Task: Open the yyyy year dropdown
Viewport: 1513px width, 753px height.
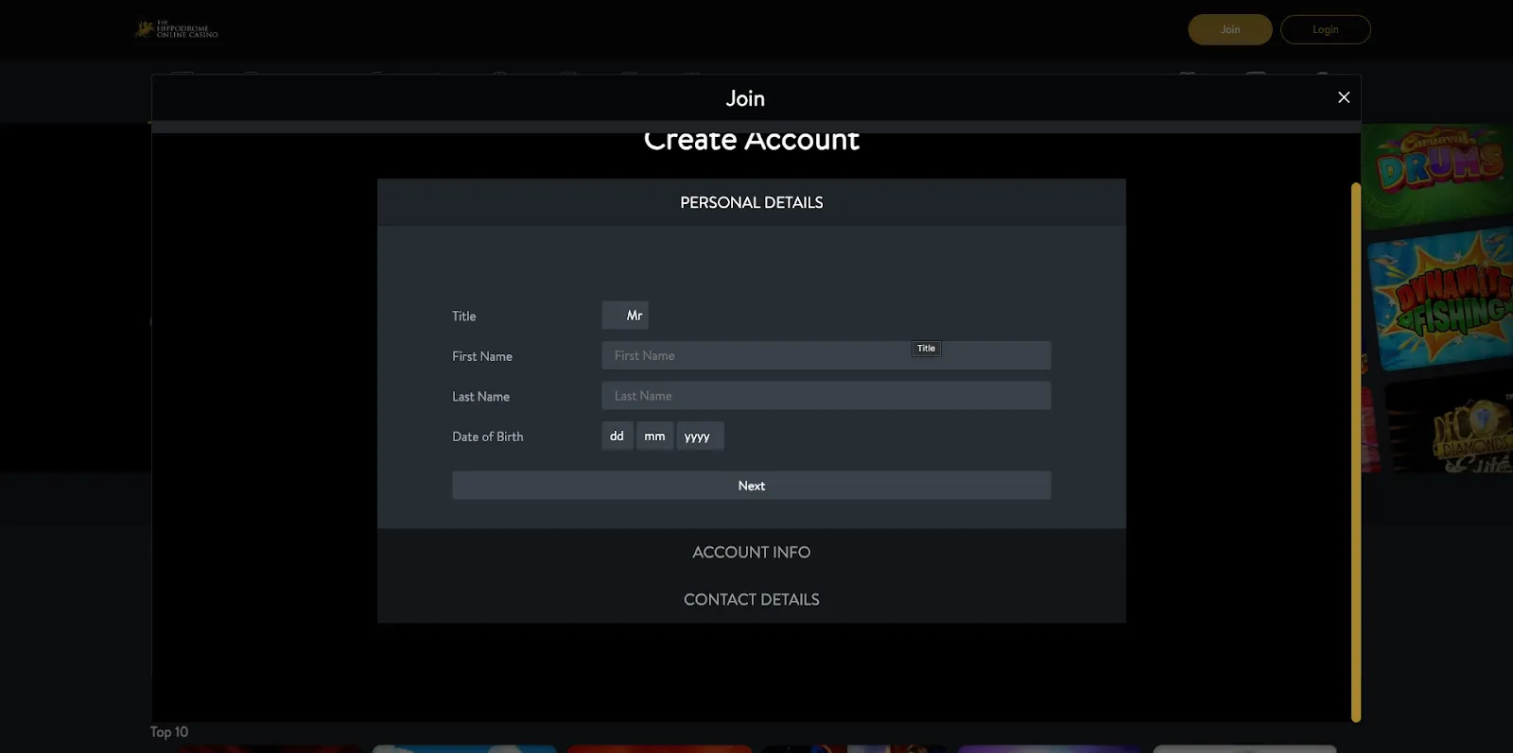Action: 700,436
